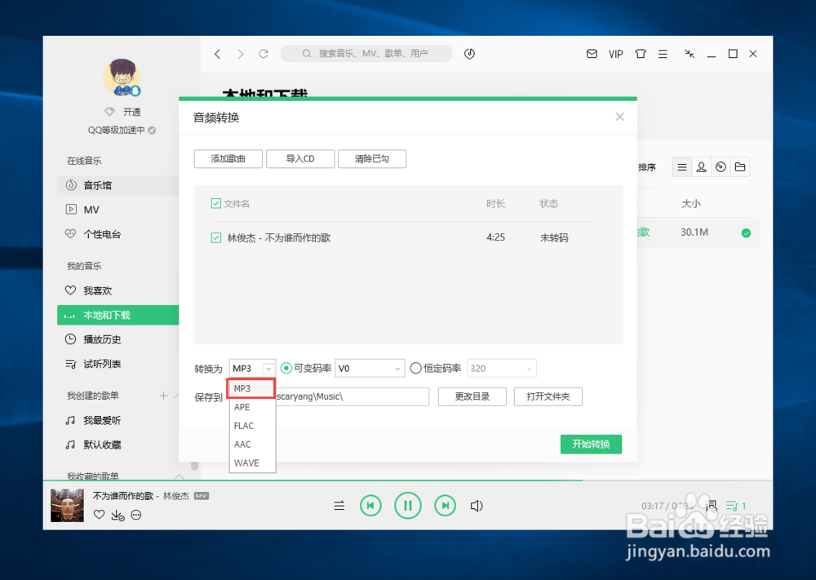Click the green downloaded checkmark icon

[x=746, y=233]
